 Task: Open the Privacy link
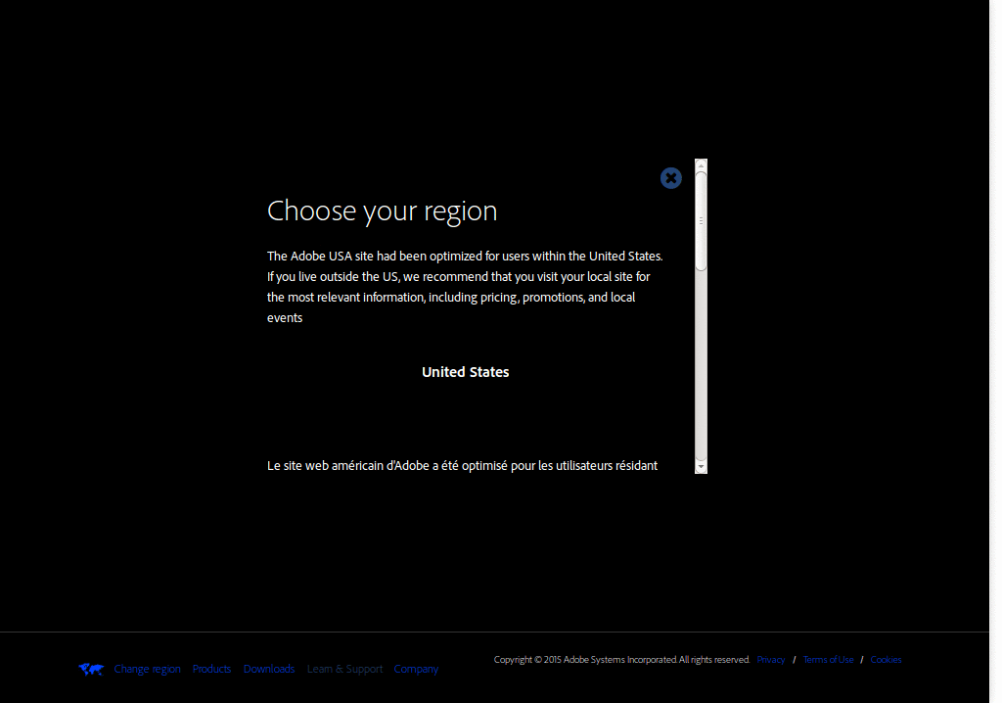point(771,660)
